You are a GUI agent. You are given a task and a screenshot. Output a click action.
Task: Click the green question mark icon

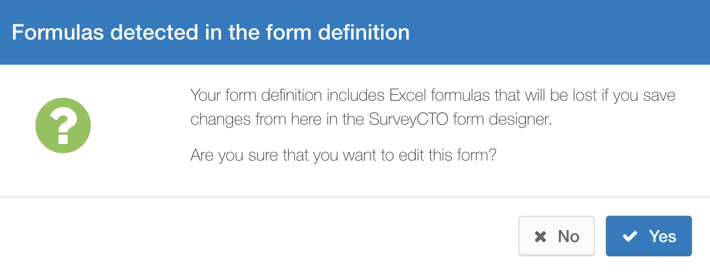pyautogui.click(x=63, y=125)
